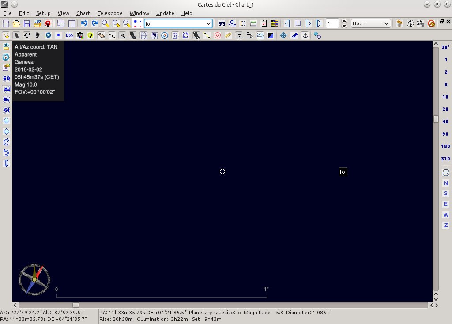Open the Chart menu
The width and height of the screenshot is (452, 324).
(x=83, y=13)
